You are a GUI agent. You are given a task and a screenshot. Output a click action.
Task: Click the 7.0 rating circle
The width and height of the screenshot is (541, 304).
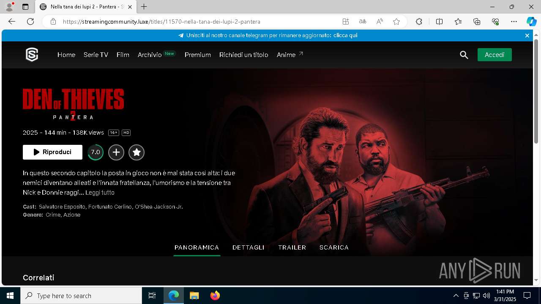[96, 152]
